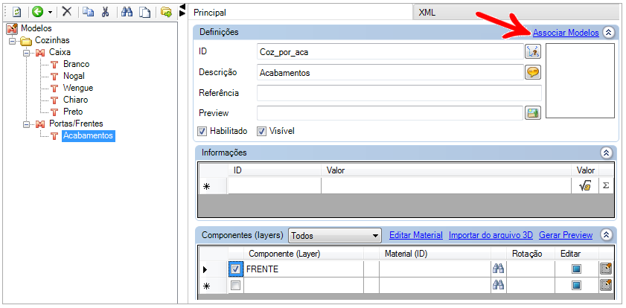This screenshot has width=626, height=308.
Task: Select the Caixa tree item
Action: click(60, 53)
